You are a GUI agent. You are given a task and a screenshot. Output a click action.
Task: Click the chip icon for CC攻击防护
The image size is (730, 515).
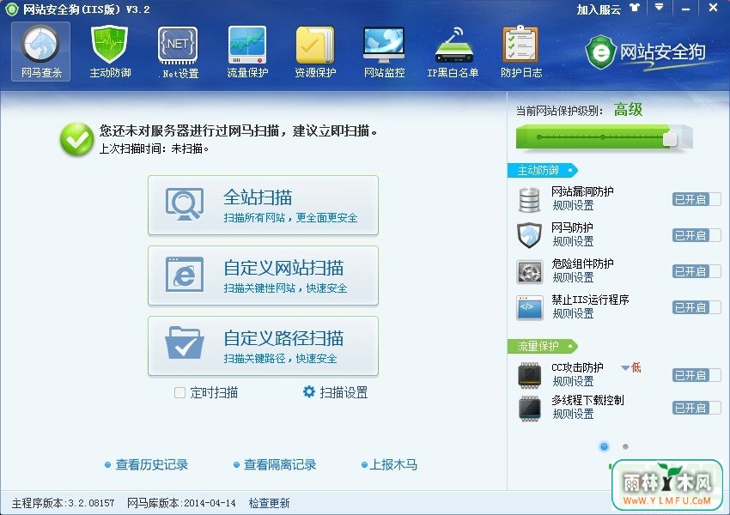pos(530,375)
